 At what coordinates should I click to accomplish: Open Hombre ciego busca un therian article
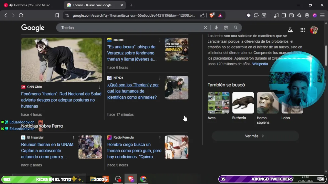134,151
